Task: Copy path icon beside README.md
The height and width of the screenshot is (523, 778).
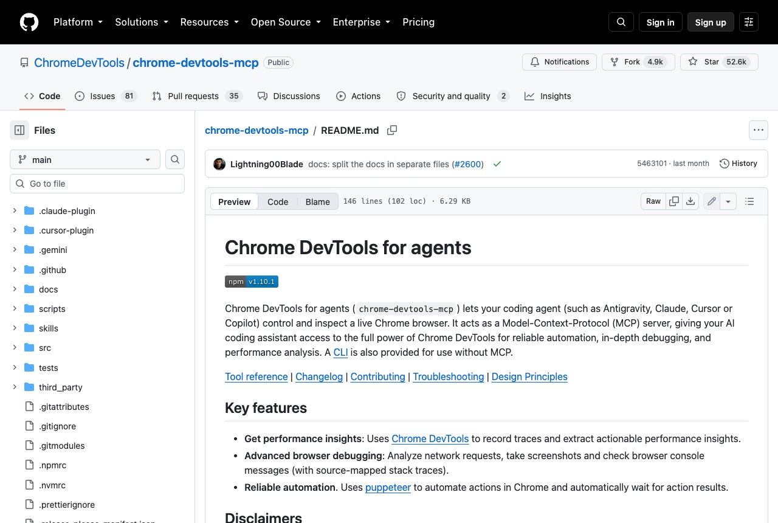Action: tap(392, 130)
